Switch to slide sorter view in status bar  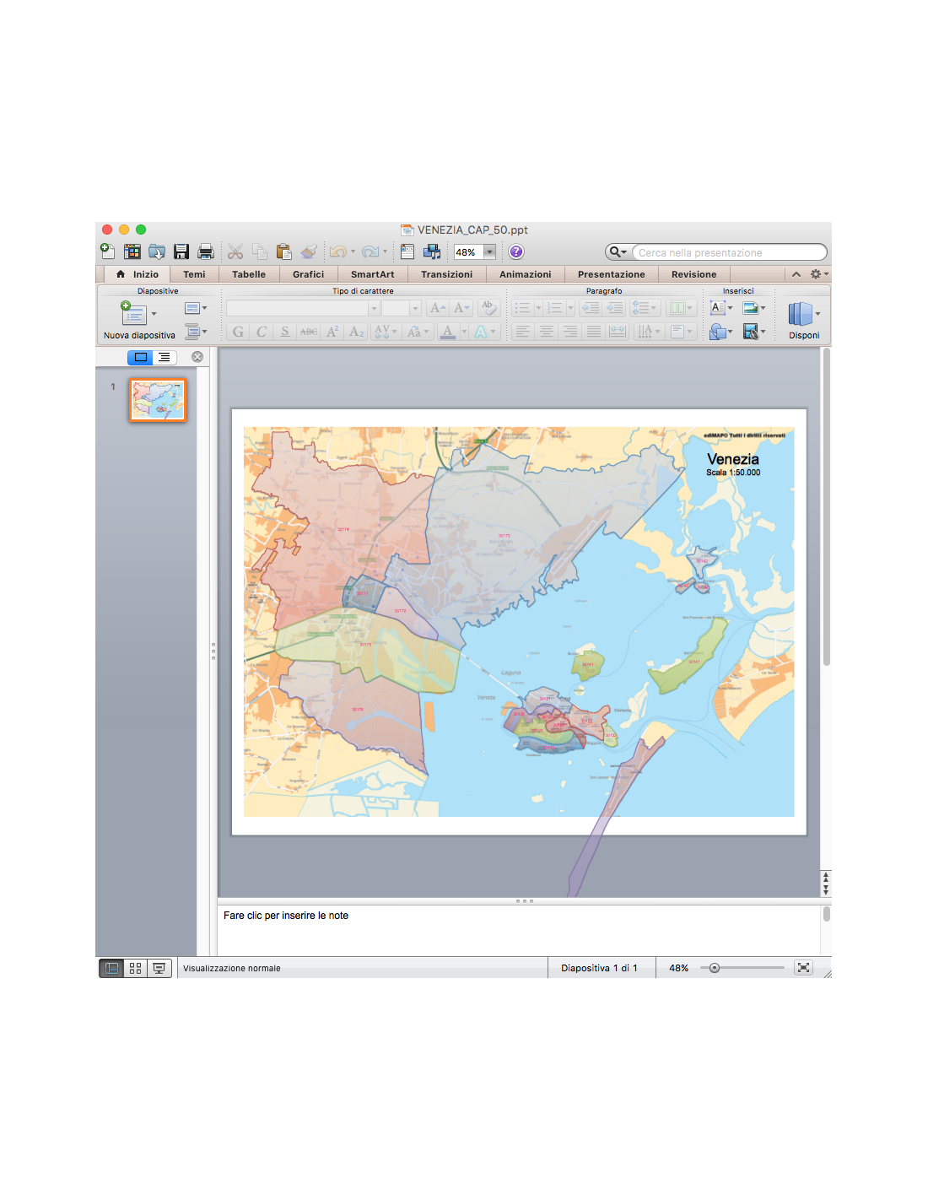pos(135,969)
